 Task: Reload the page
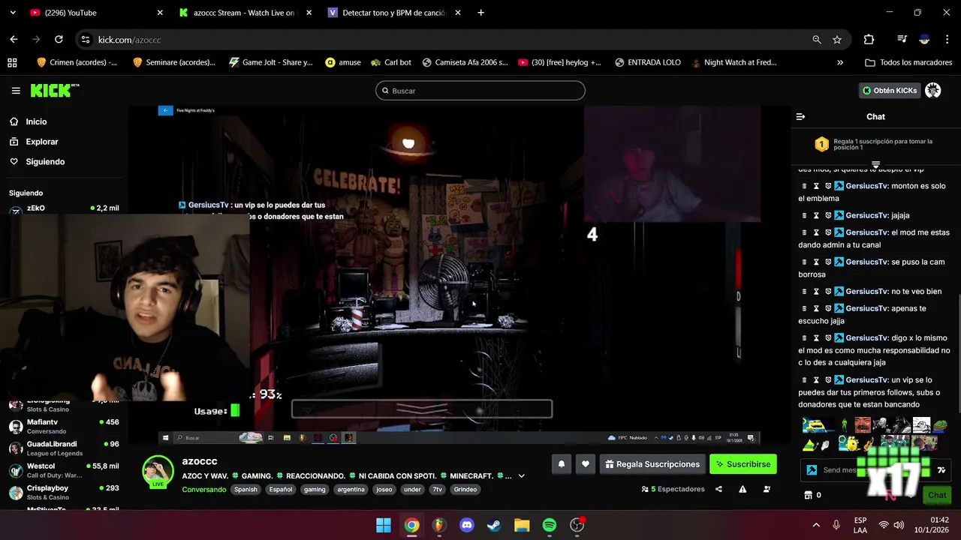59,40
